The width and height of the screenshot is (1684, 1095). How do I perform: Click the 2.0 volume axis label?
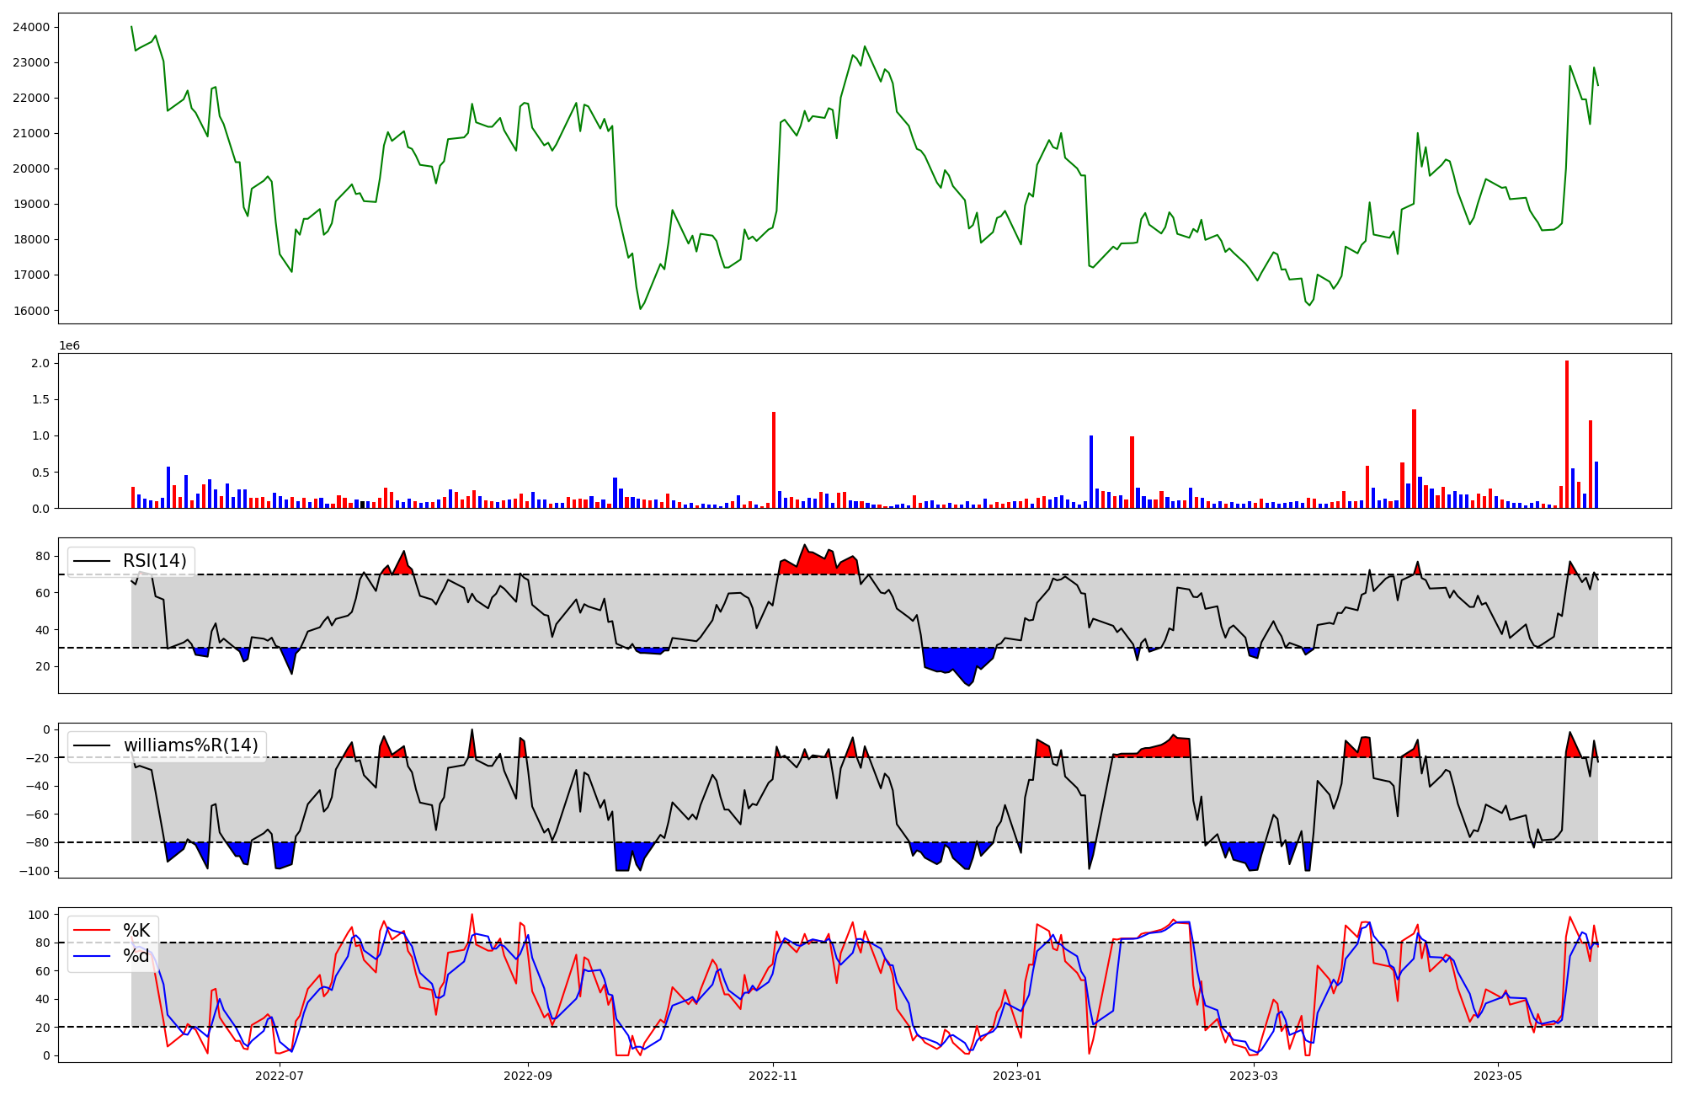[40, 364]
